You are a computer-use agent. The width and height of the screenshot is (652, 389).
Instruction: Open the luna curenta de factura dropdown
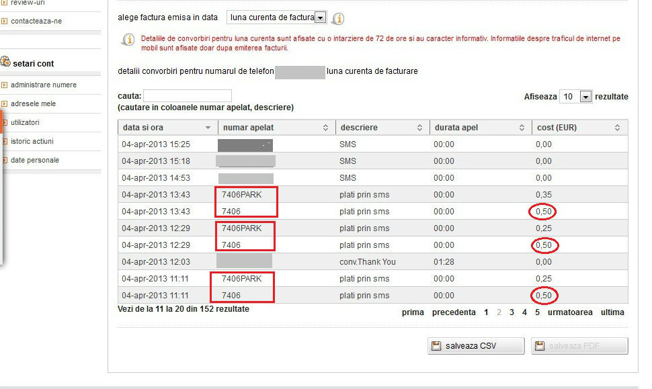pos(320,17)
